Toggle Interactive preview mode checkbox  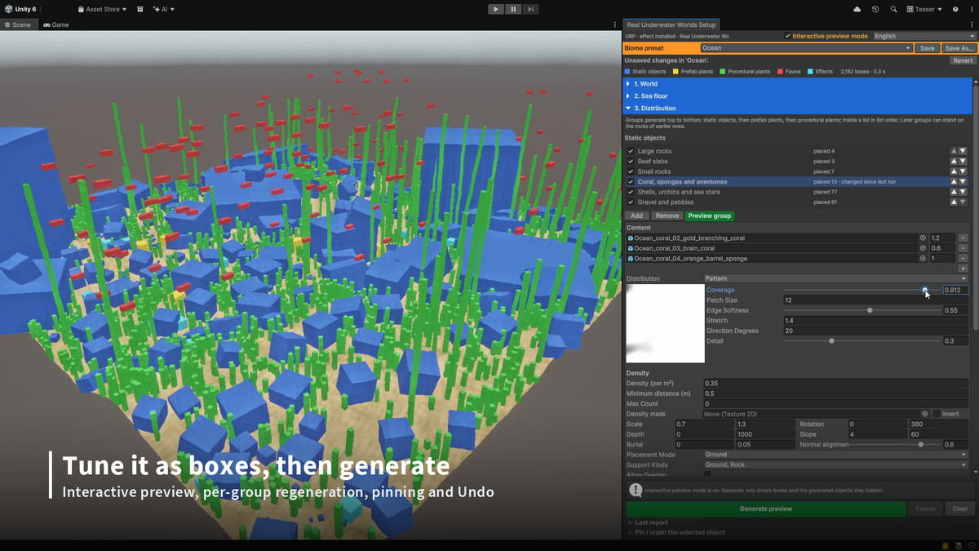pos(787,36)
